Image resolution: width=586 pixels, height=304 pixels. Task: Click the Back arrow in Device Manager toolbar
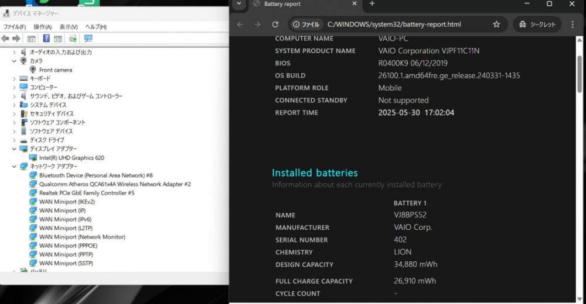coord(5,39)
